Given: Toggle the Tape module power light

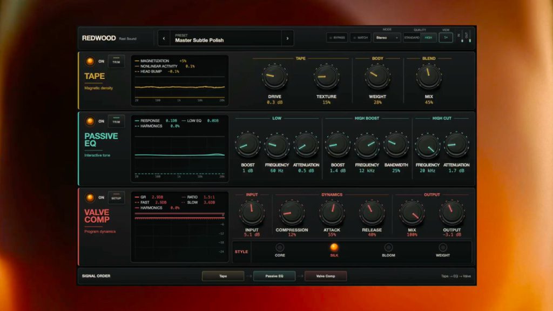Looking at the screenshot, I should tap(90, 62).
